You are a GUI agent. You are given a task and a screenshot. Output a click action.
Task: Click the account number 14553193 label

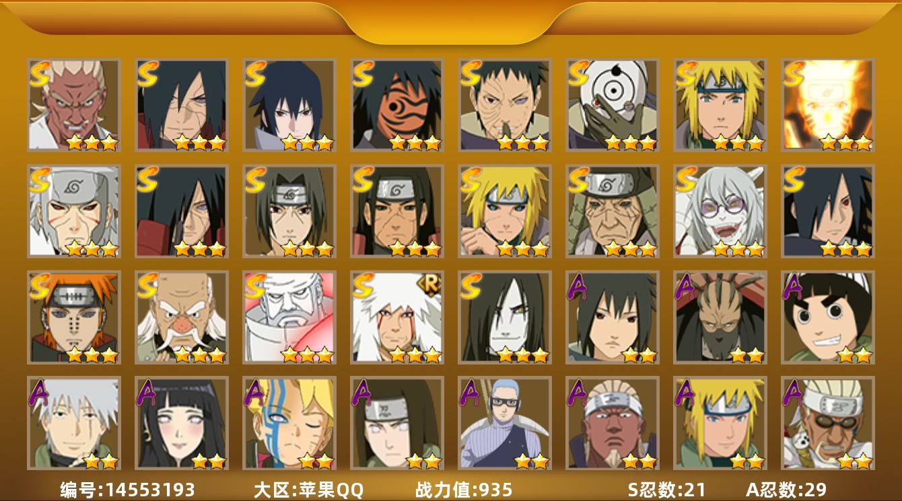point(128,490)
